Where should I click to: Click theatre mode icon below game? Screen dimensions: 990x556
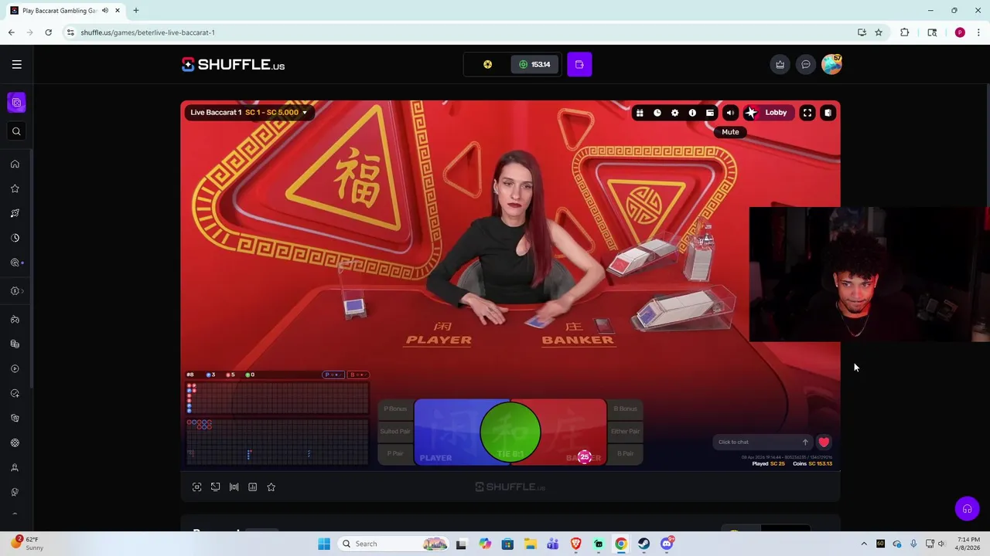click(x=215, y=487)
